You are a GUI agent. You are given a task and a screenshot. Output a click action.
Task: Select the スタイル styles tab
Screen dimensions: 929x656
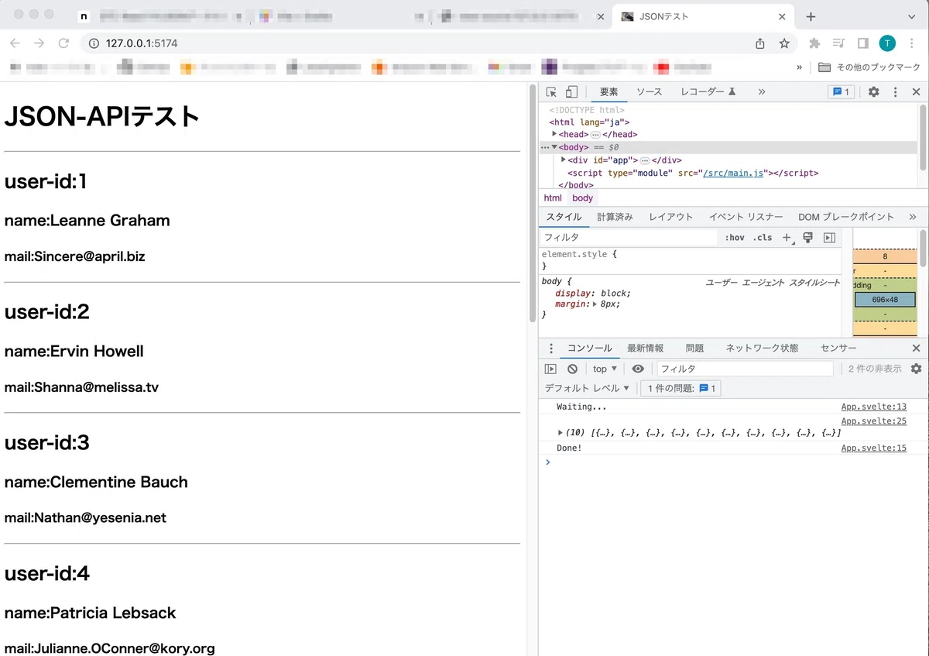[x=563, y=217]
